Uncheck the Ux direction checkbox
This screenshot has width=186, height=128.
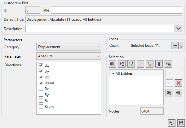click(x=41, y=66)
